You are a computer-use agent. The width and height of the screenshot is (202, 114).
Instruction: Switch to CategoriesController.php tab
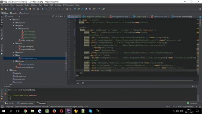coord(95,16)
